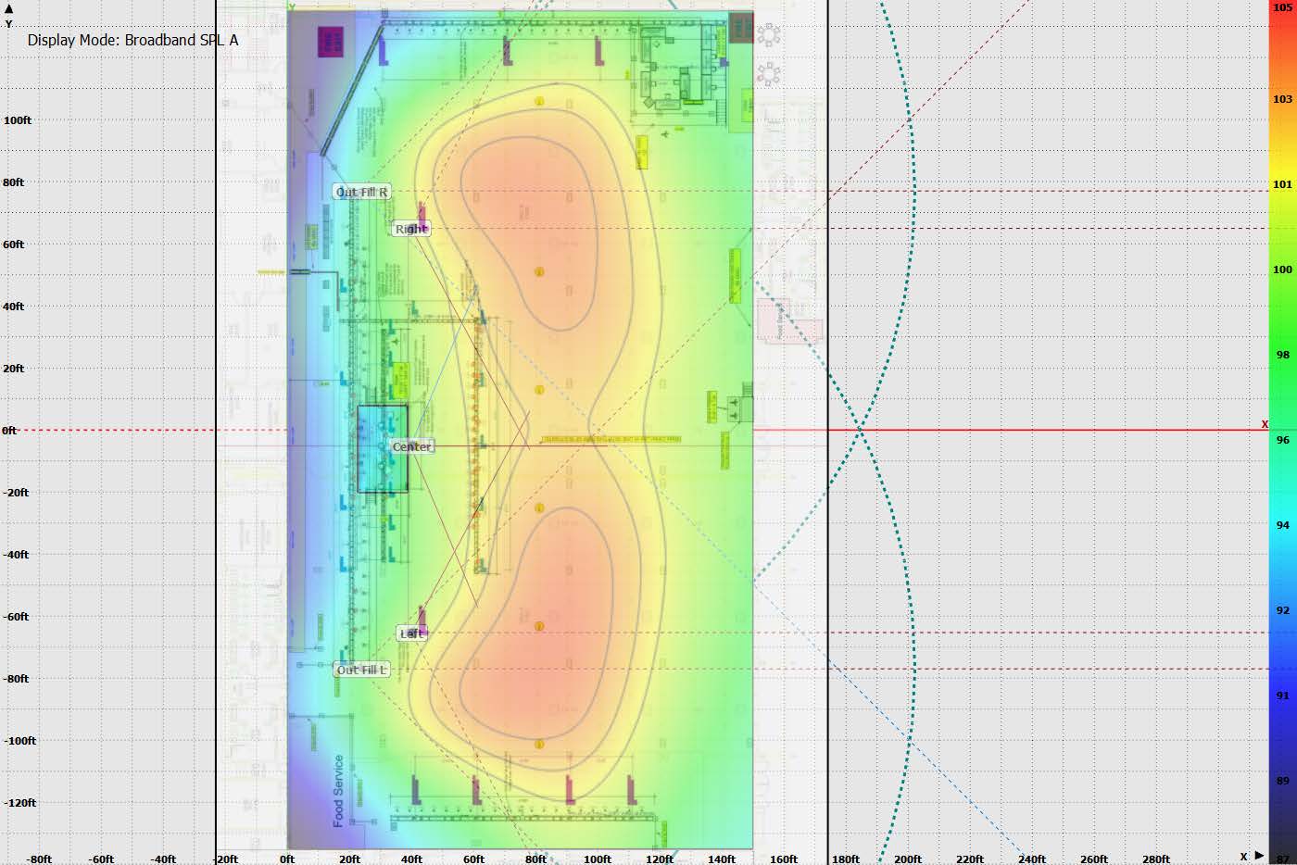
Task: Select yellow marker inside the lower red hotspot
Action: click(539, 626)
